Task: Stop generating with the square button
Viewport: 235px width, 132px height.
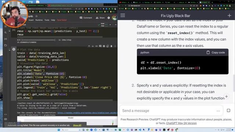Action: (228, 110)
